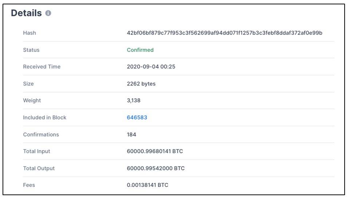This screenshot has width=349, height=197.
Task: Click the Received Time label
Action: [42, 67]
